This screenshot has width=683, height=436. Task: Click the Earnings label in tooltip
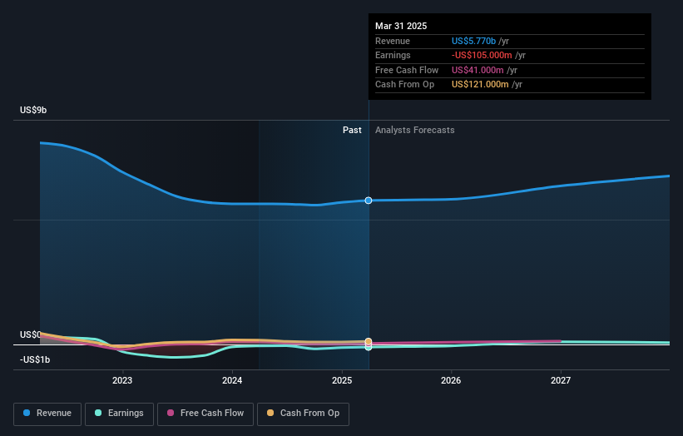coord(393,55)
